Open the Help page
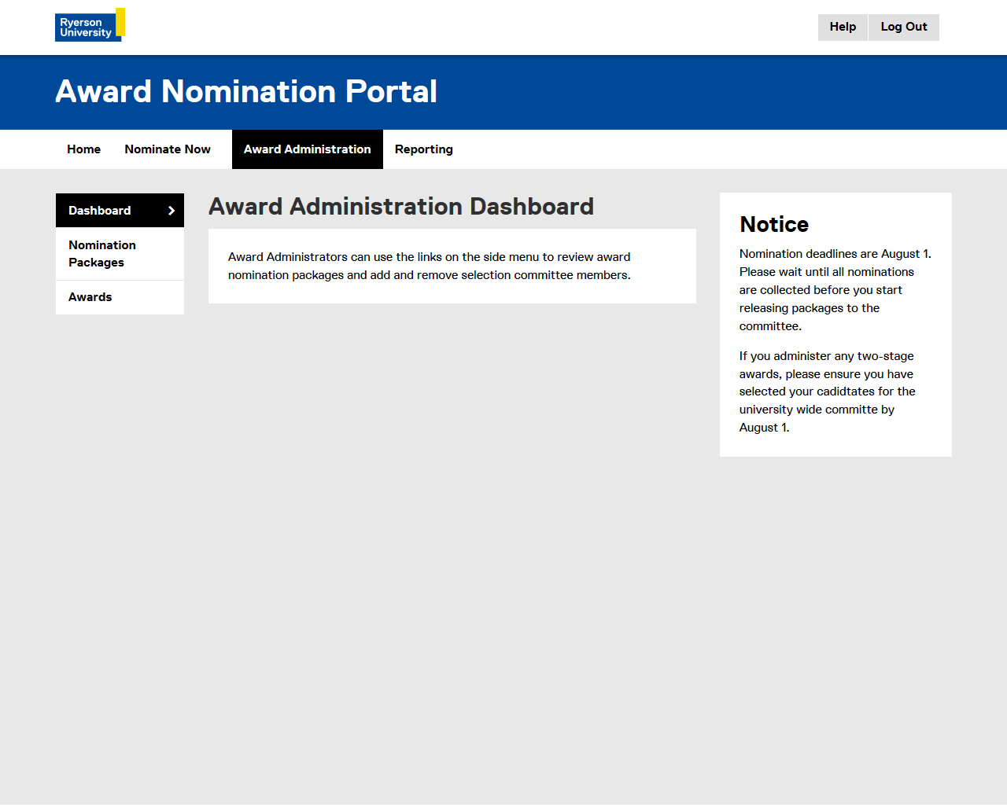 pyautogui.click(x=843, y=27)
